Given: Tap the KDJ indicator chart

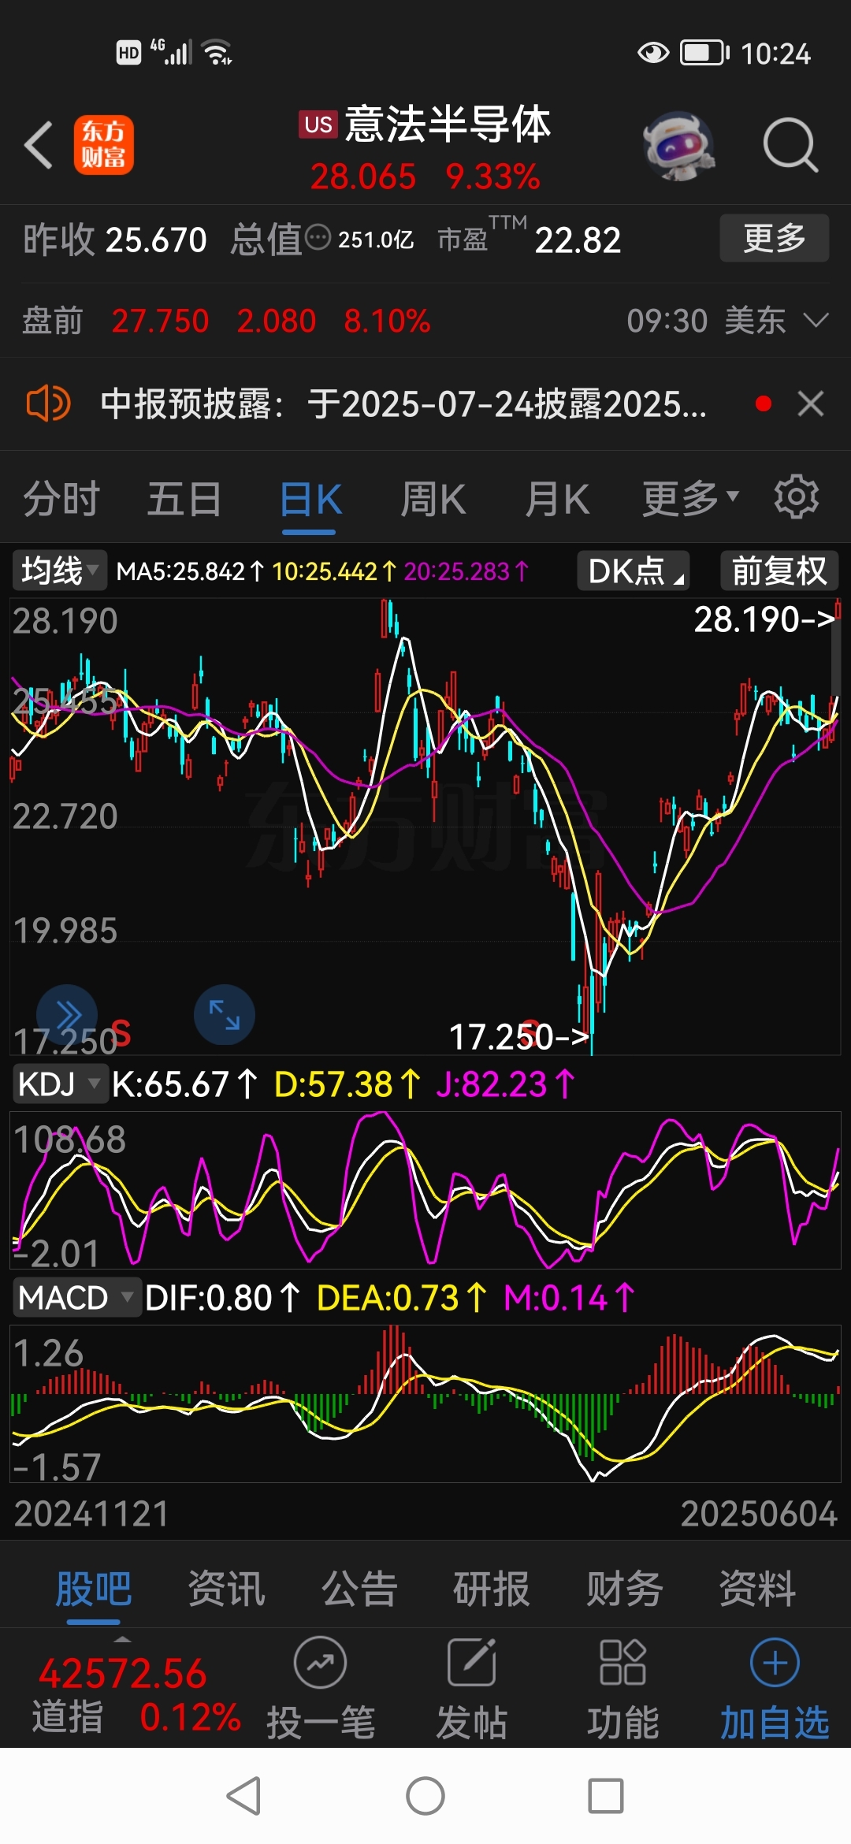Looking at the screenshot, I should click(x=425, y=1190).
